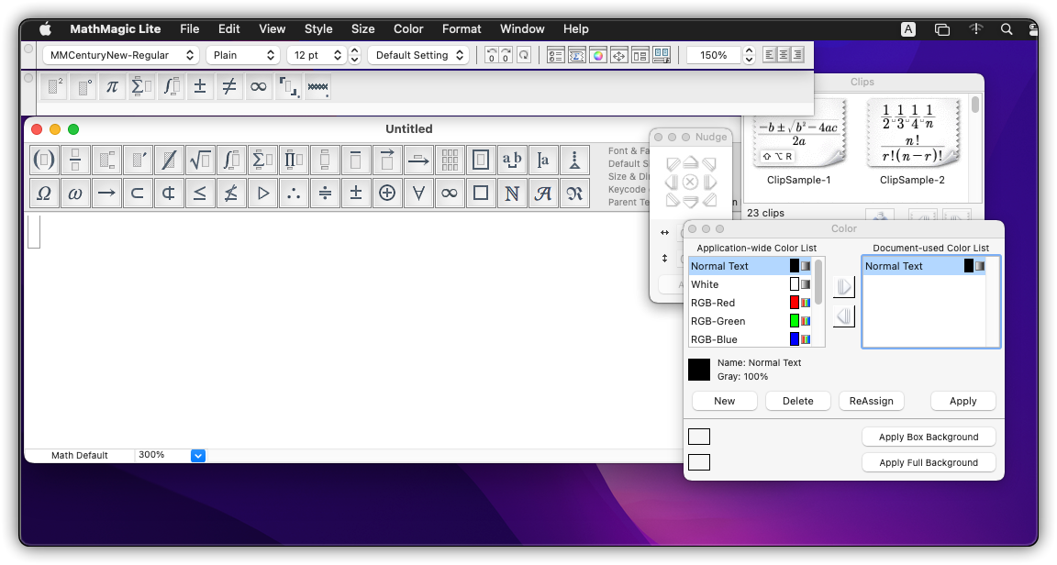This screenshot has width=1057, height=565.
Task: Select RGB-Red in Application-wide Color List
Action: tap(751, 303)
